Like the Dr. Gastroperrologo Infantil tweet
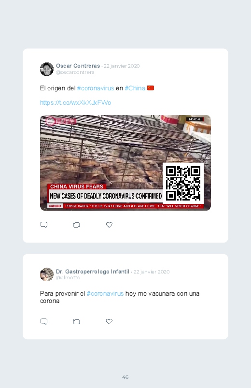Screen dimensions: 251x388 [109, 321]
